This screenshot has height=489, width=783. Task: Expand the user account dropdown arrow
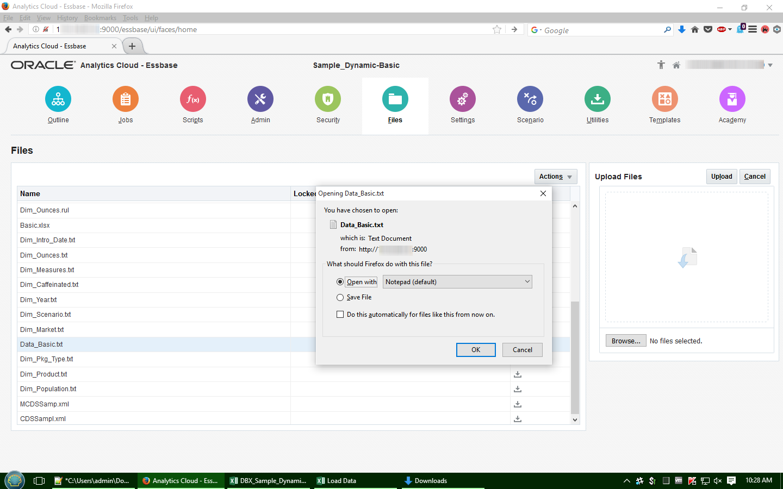[770, 65]
